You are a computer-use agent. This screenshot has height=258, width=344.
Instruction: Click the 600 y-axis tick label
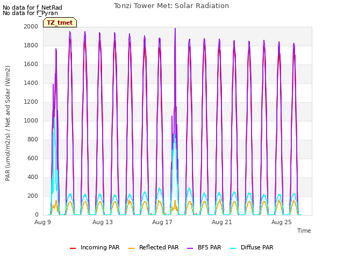point(33,159)
